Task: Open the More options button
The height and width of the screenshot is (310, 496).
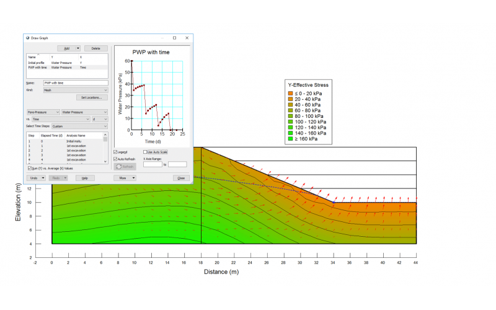Action: point(125,178)
